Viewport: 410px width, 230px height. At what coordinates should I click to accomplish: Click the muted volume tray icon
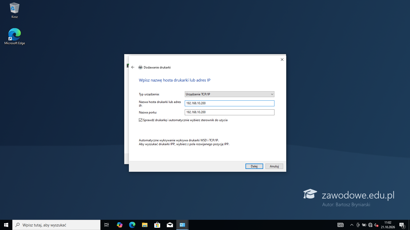point(376,225)
